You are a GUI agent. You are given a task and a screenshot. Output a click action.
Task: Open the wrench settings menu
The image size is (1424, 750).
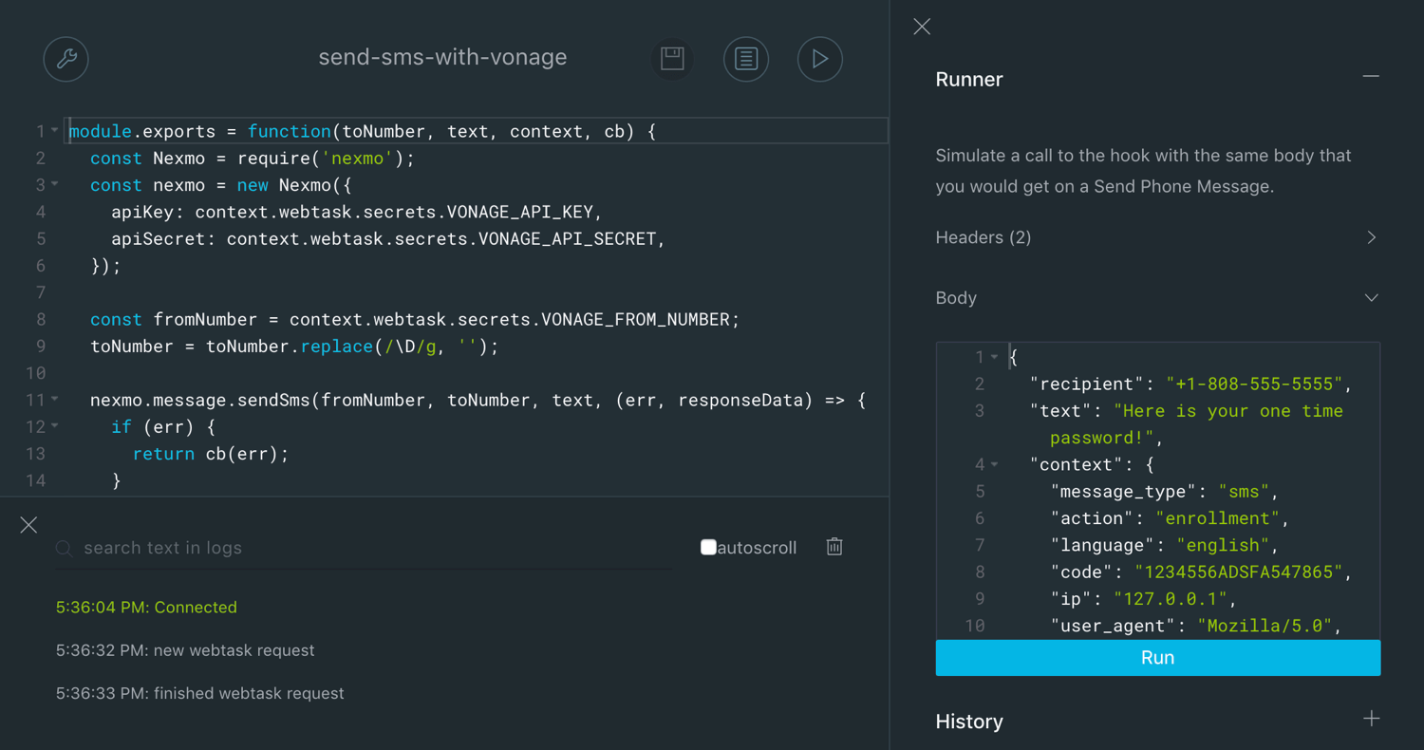pyautogui.click(x=66, y=59)
